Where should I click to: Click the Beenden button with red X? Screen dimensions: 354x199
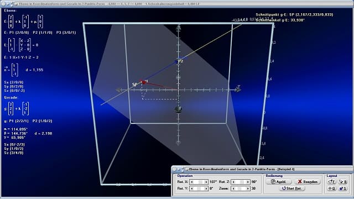pos(308,182)
